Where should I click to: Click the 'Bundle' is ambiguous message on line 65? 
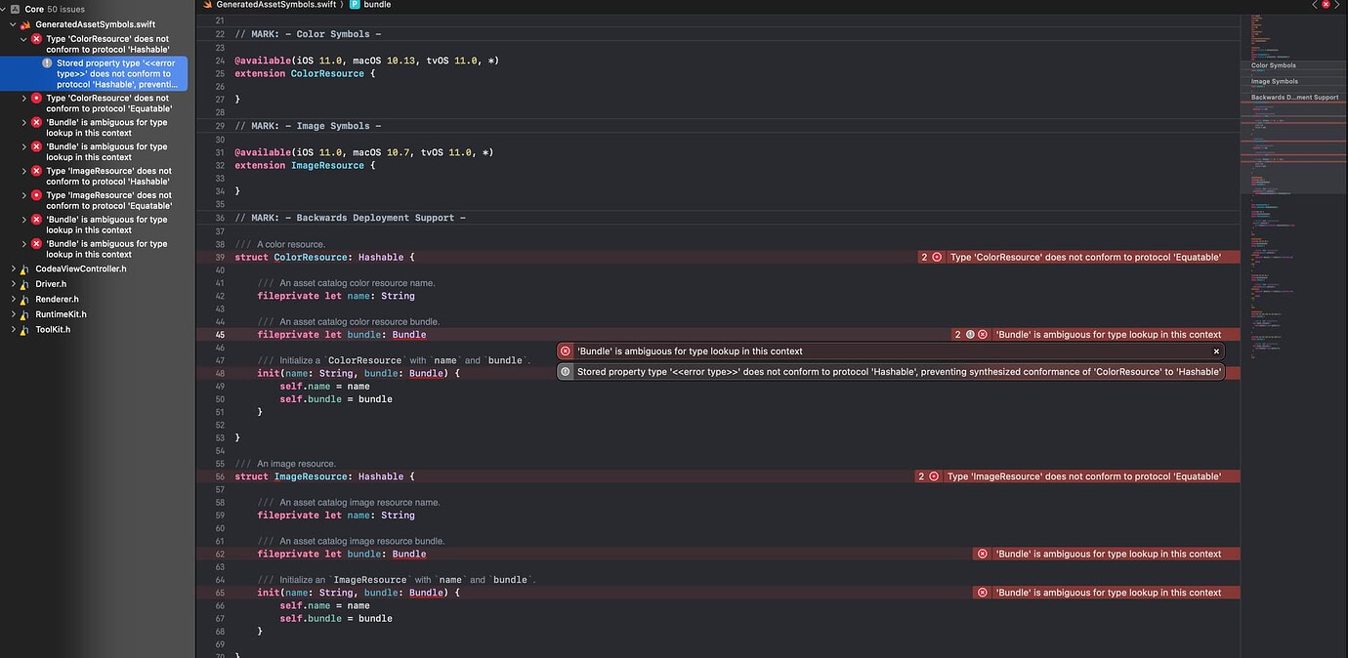tap(1108, 593)
